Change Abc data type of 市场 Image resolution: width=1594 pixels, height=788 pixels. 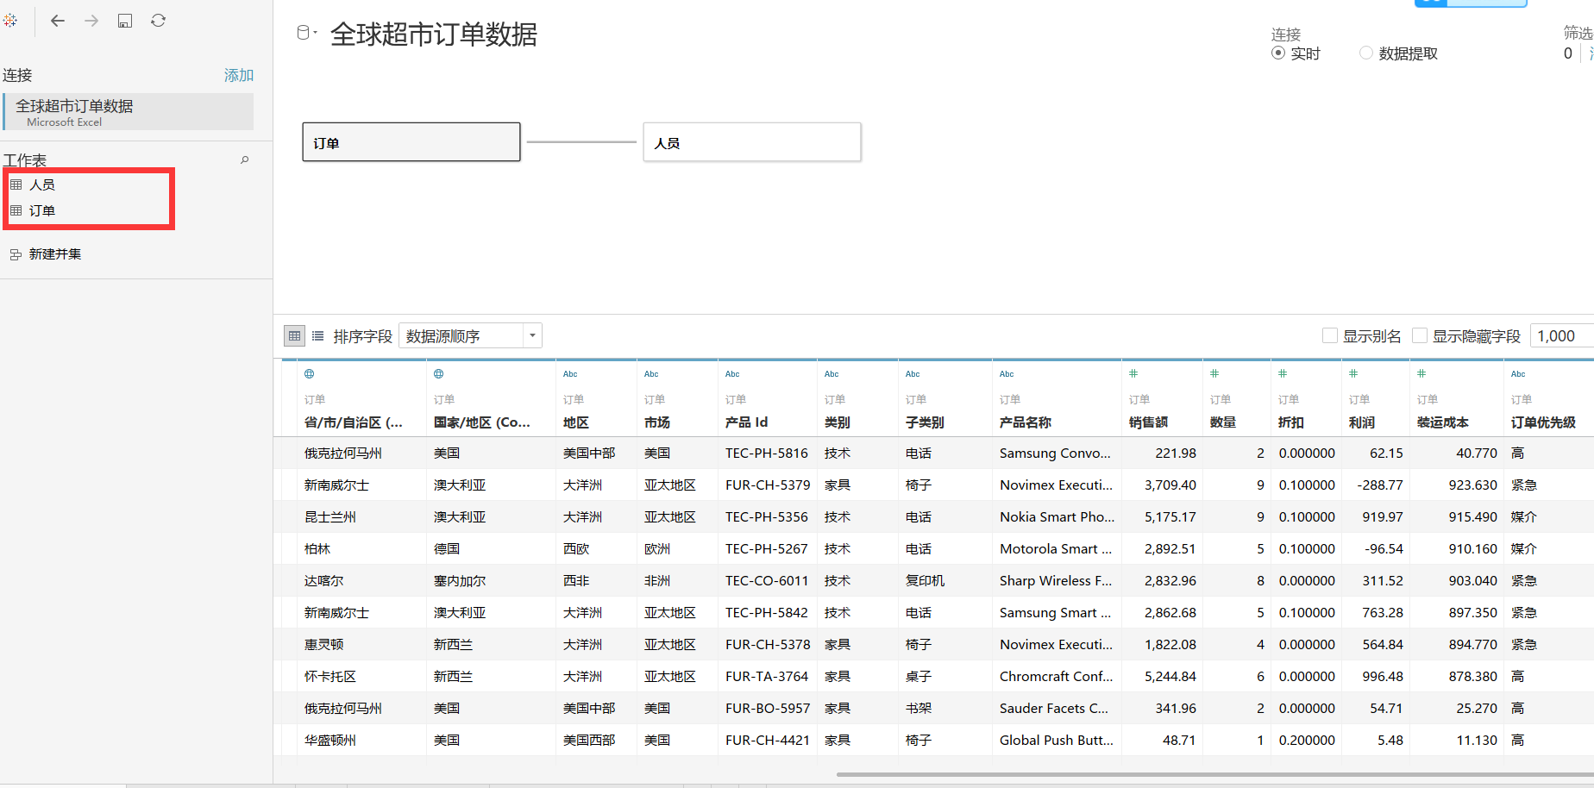651,374
